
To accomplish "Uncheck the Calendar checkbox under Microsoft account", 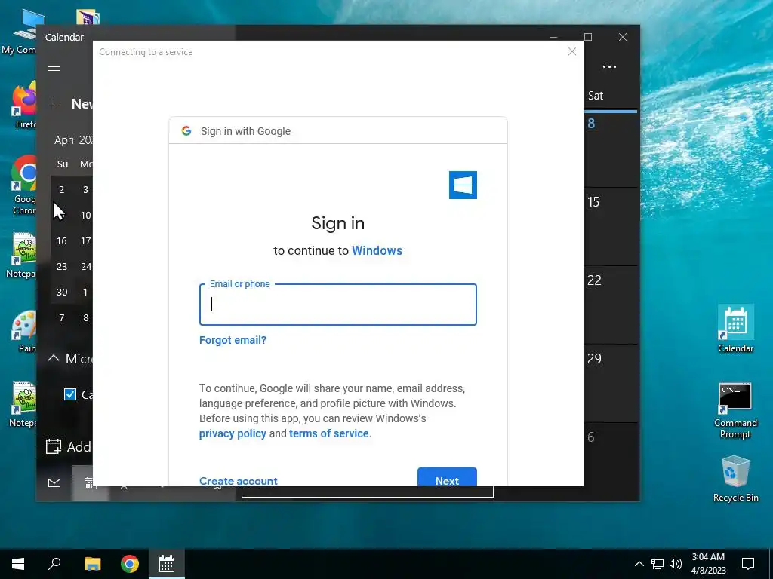I will (70, 394).
